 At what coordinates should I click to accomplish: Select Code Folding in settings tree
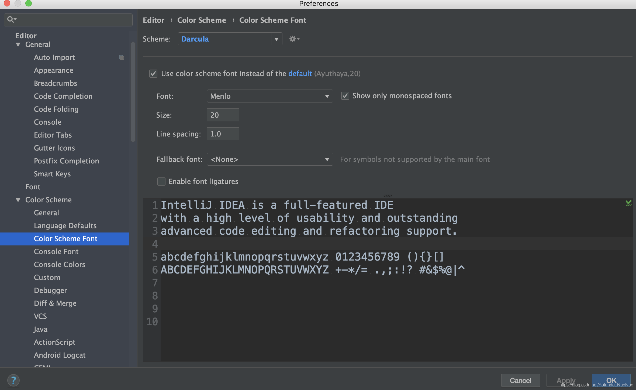point(56,109)
